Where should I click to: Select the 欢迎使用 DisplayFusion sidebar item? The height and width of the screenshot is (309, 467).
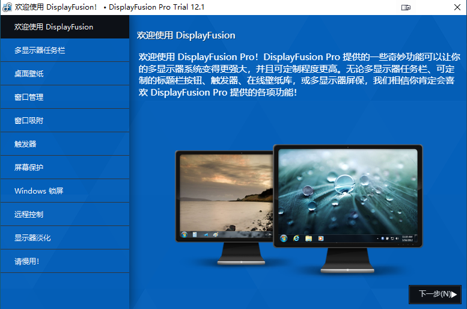click(65, 27)
